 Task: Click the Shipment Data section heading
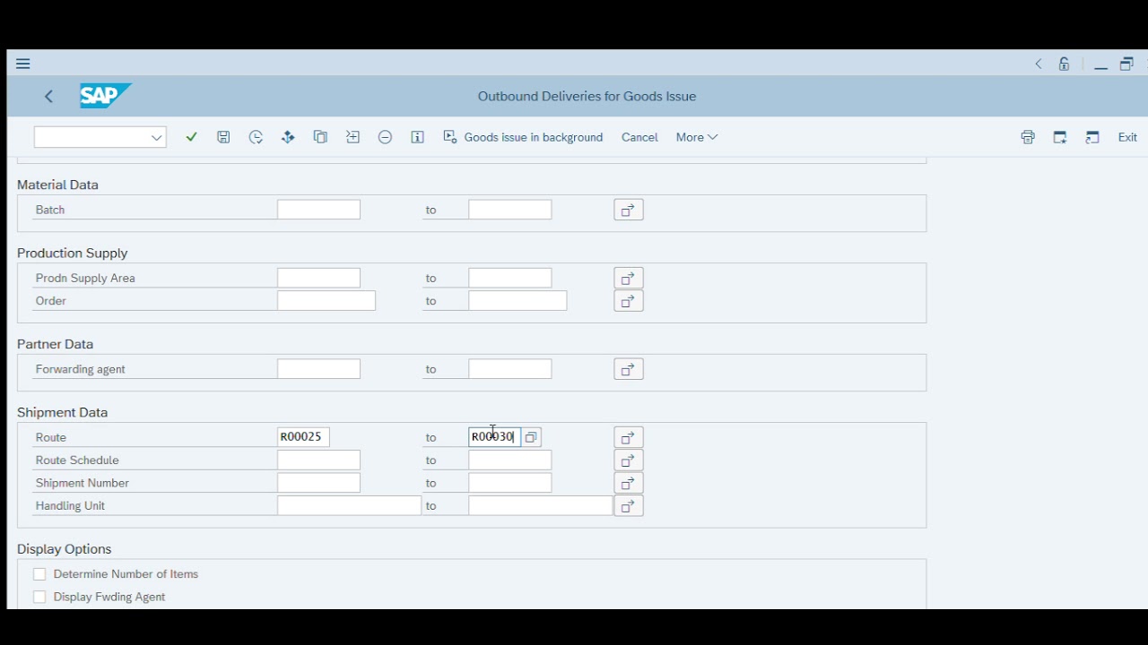[x=62, y=413]
